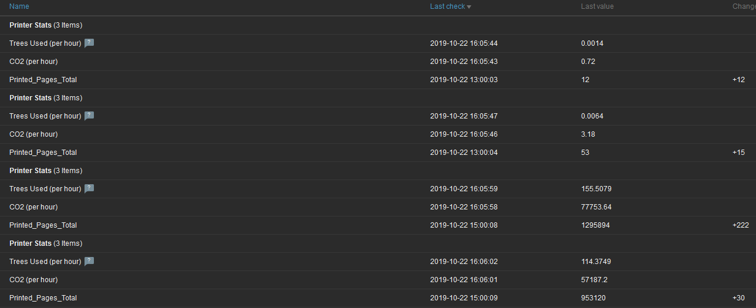Image resolution: width=756 pixels, height=308 pixels.
Task: Click the last value 953120
Action: (x=593, y=298)
